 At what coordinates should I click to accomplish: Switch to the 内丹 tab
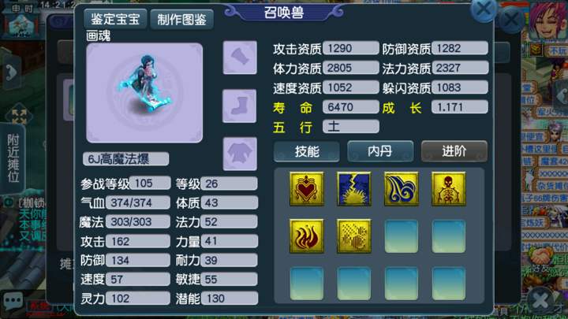[x=380, y=151]
